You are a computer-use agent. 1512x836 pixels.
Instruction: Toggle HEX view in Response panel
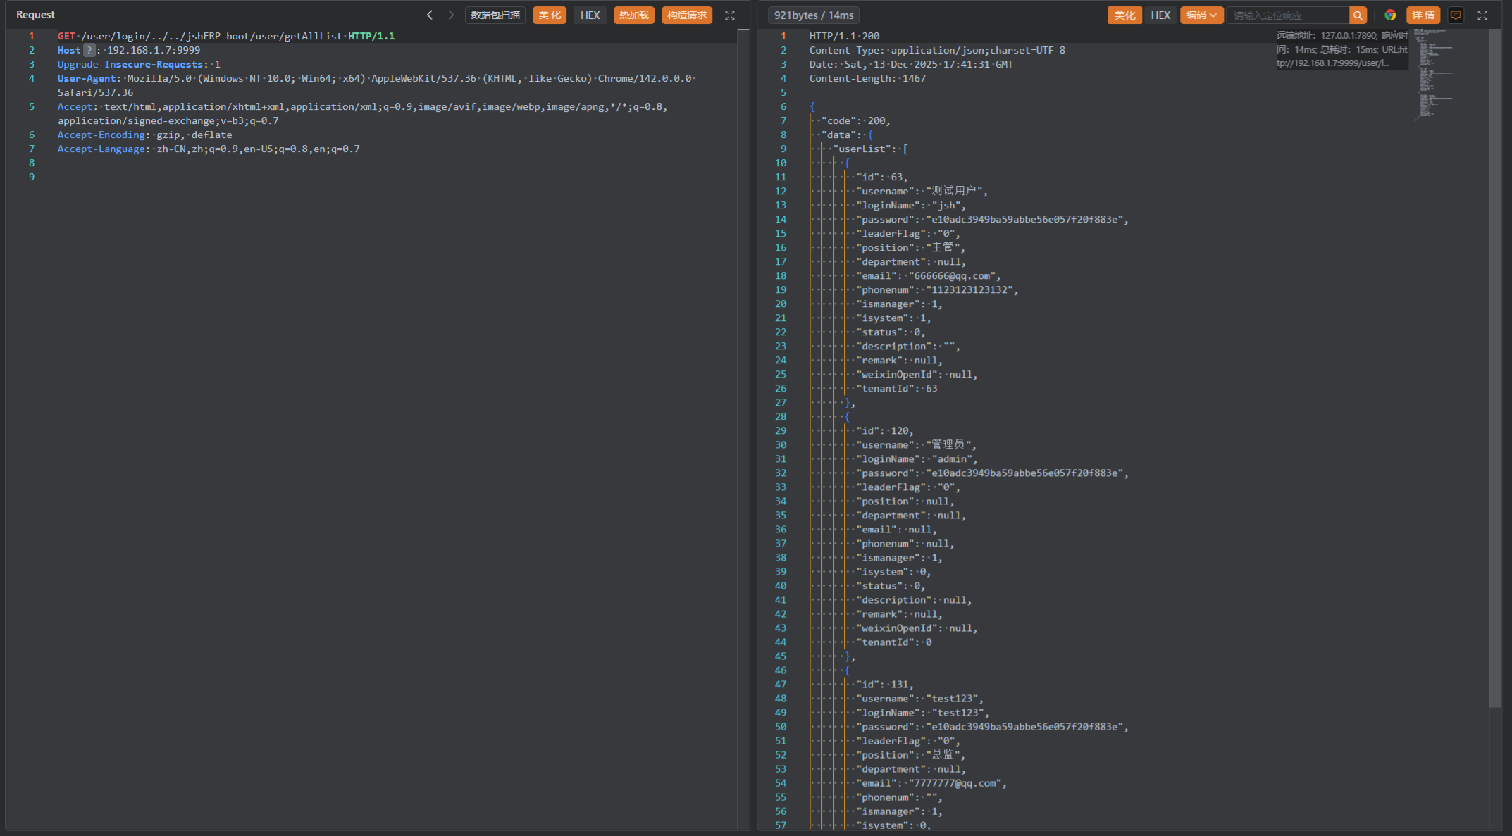click(1160, 15)
